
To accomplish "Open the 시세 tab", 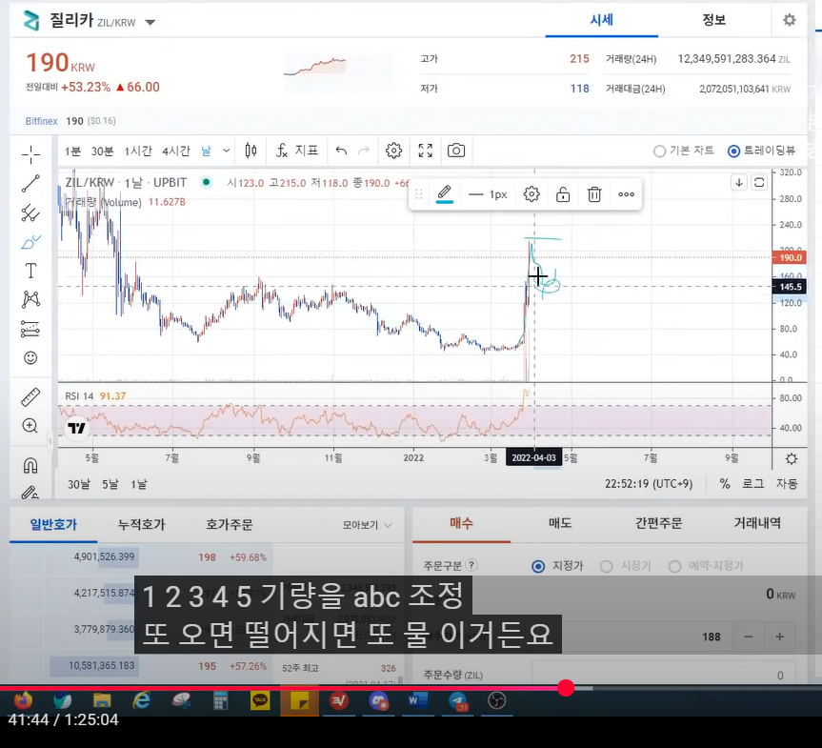I will tap(601, 20).
